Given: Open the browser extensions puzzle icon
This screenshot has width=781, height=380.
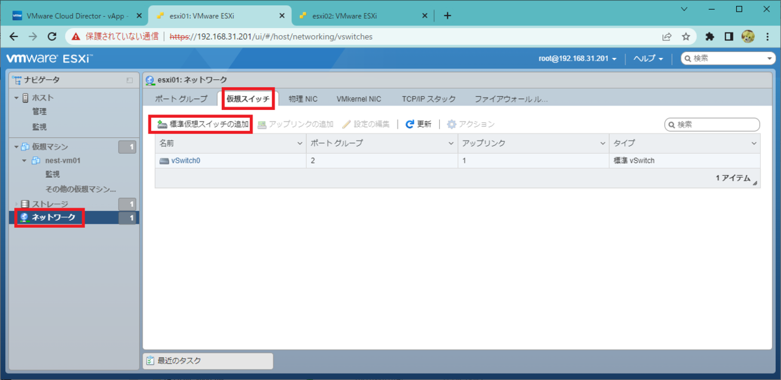Looking at the screenshot, I should 710,36.
